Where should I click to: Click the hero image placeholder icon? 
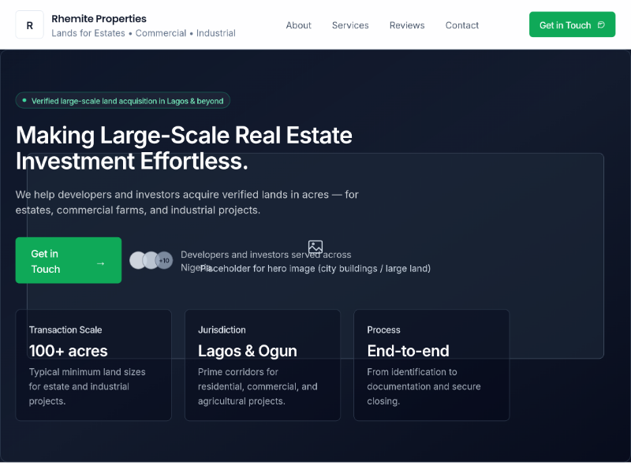point(315,247)
